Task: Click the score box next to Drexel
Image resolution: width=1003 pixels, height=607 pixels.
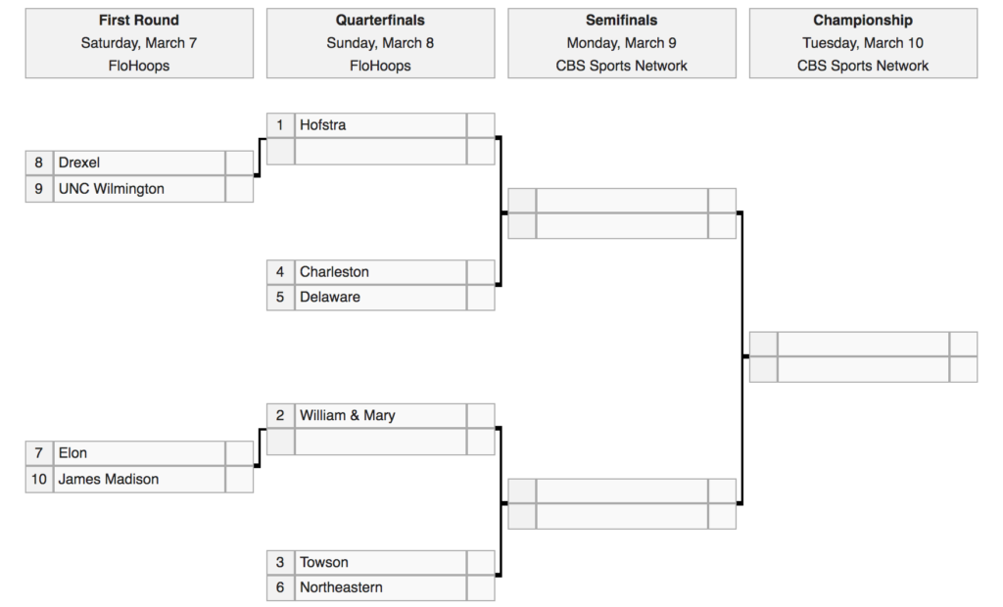Action: (x=239, y=163)
